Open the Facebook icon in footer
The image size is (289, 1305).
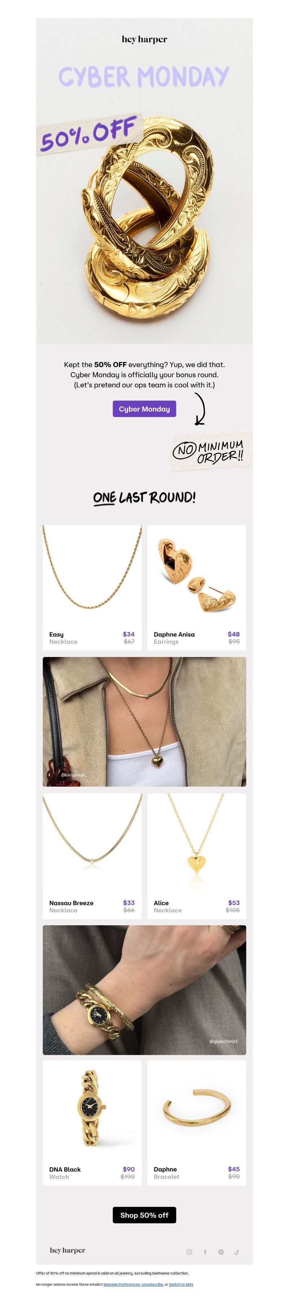coord(205,1252)
